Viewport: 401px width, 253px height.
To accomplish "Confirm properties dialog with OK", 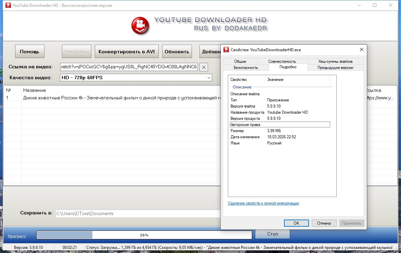I will [x=296, y=223].
